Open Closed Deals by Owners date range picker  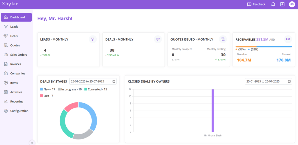click(x=268, y=81)
